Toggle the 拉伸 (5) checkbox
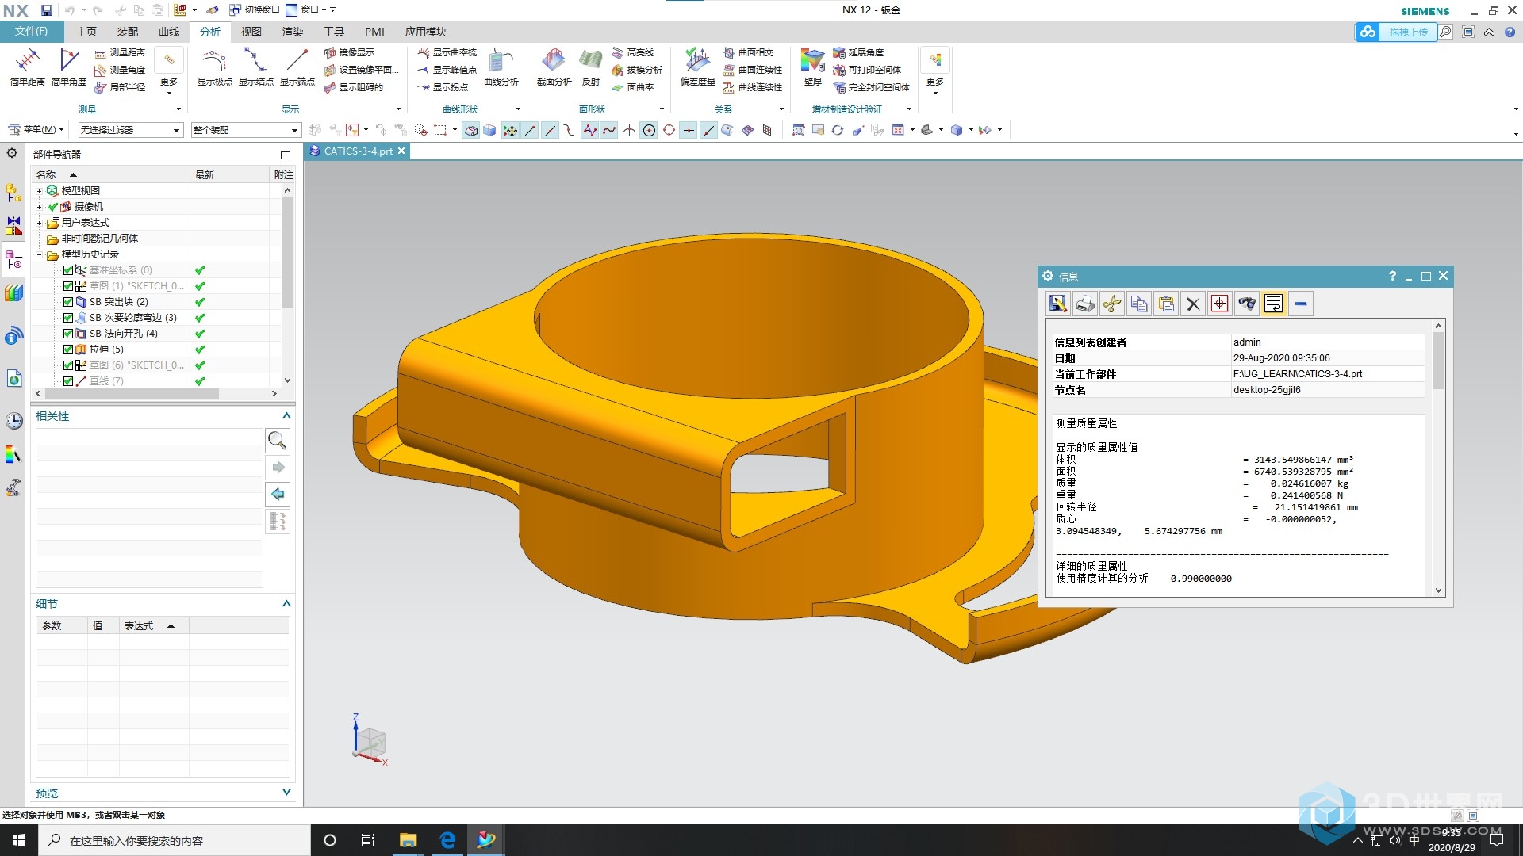This screenshot has height=856, width=1523. tap(68, 350)
